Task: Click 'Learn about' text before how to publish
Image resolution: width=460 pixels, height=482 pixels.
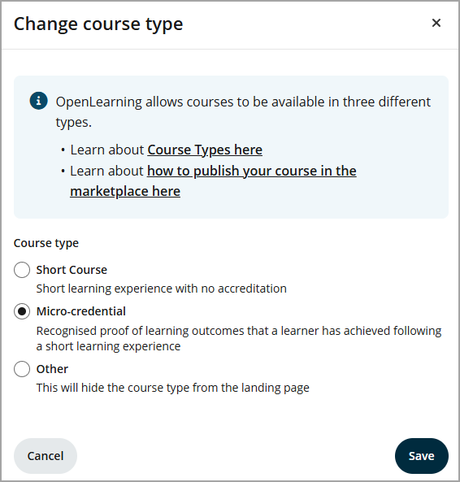Action: click(x=107, y=171)
